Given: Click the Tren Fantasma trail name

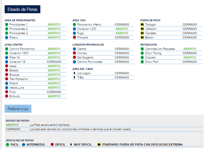Looking at the screenshot, I should coord(18,79).
